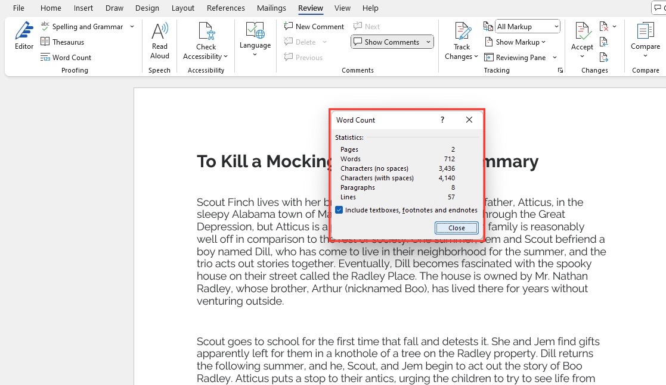Go to next change icon
The image size is (666, 385).
[x=603, y=57]
